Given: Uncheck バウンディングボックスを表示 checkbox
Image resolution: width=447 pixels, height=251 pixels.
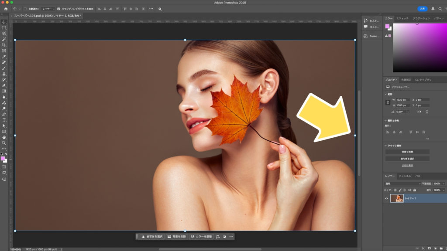Looking at the screenshot, I should [x=59, y=9].
